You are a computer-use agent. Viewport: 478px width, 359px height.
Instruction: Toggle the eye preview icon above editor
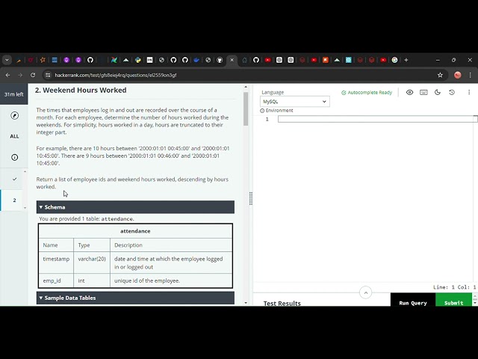409,92
